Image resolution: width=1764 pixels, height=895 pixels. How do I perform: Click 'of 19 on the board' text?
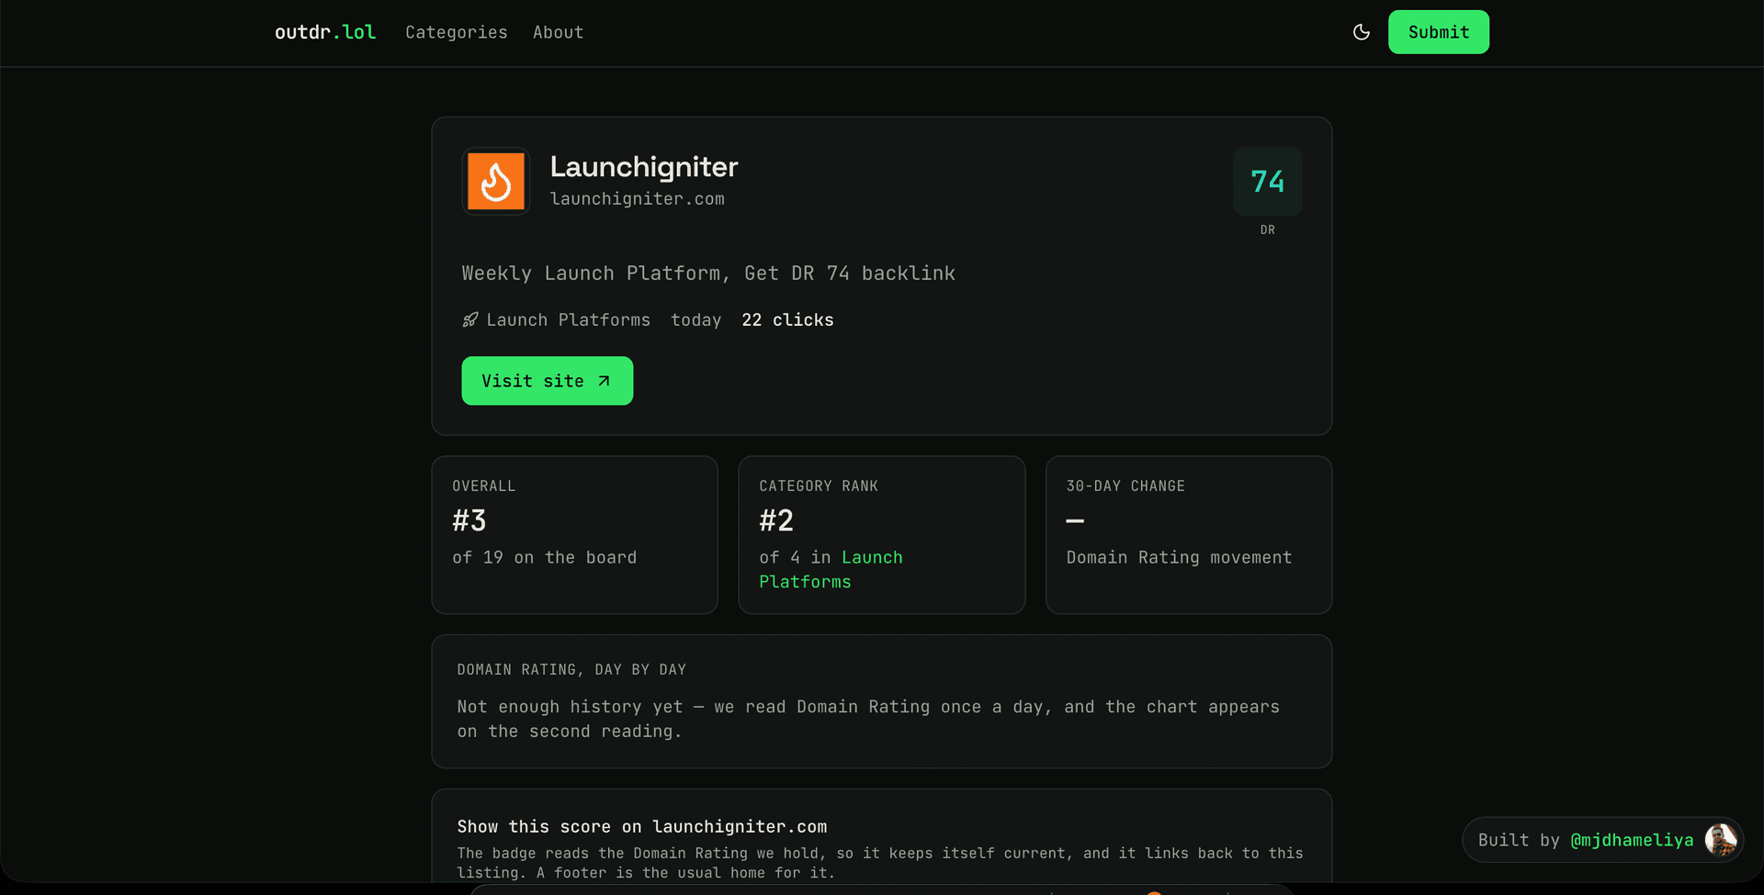(x=544, y=557)
